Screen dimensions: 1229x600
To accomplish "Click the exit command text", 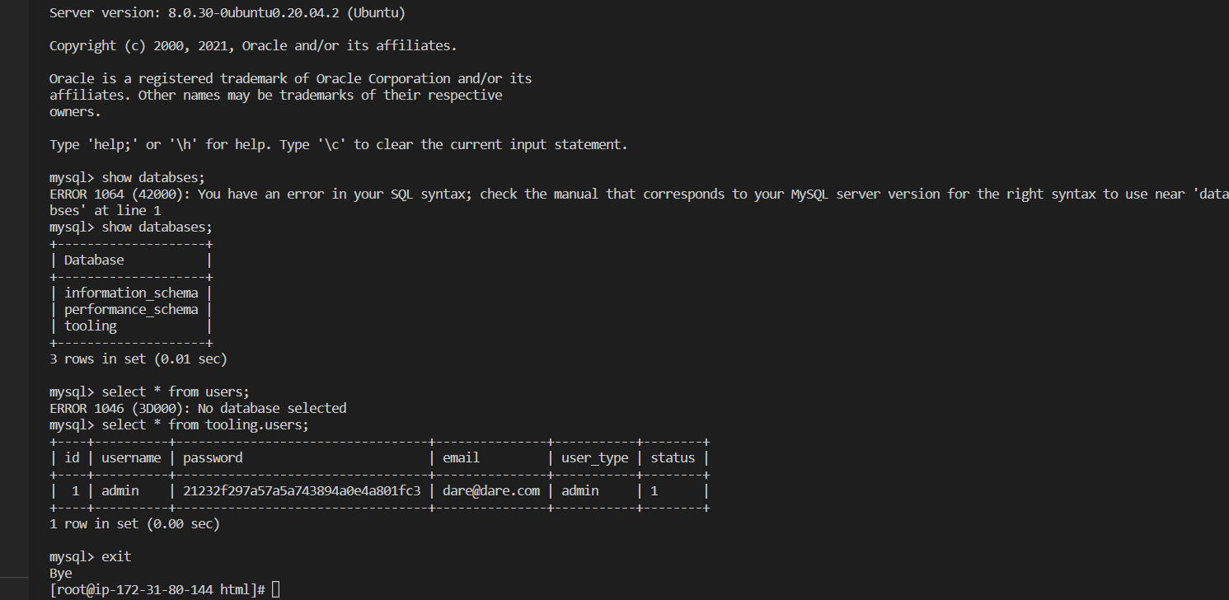I will pyautogui.click(x=116, y=556).
